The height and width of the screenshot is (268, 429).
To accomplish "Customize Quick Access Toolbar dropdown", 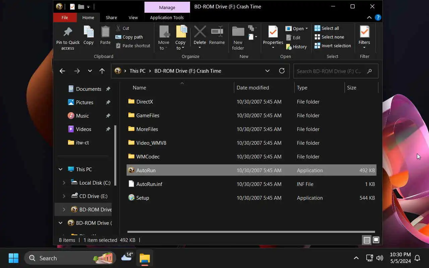I will click(x=88, y=7).
